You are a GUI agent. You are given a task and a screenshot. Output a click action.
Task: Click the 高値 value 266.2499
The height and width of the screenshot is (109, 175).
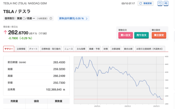tap(59, 76)
